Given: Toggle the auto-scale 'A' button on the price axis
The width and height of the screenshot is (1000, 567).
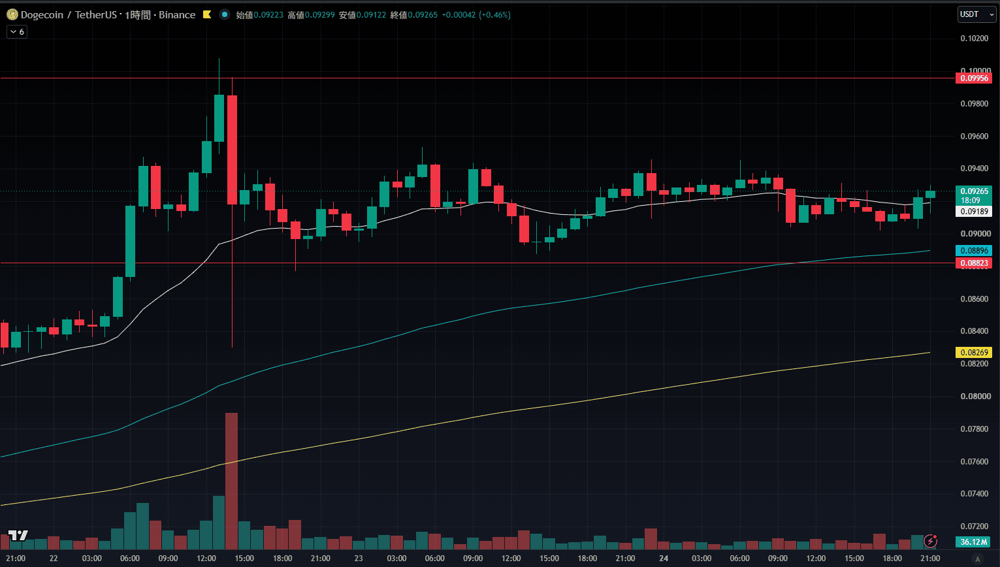Looking at the screenshot, I should 978,559.
